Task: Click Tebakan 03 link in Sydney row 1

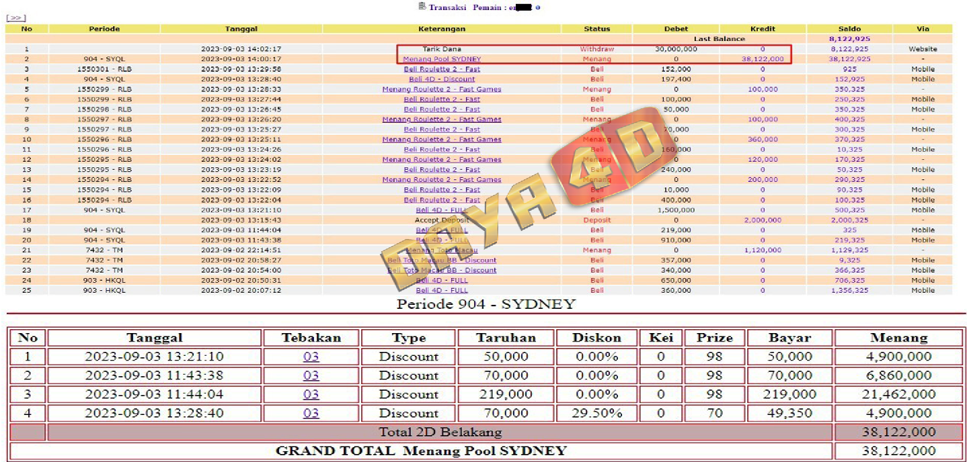Action: click(311, 357)
